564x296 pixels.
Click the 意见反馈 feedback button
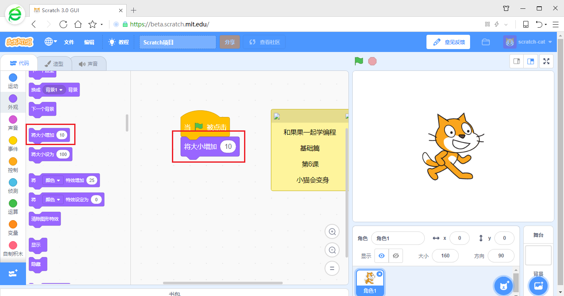tap(448, 42)
